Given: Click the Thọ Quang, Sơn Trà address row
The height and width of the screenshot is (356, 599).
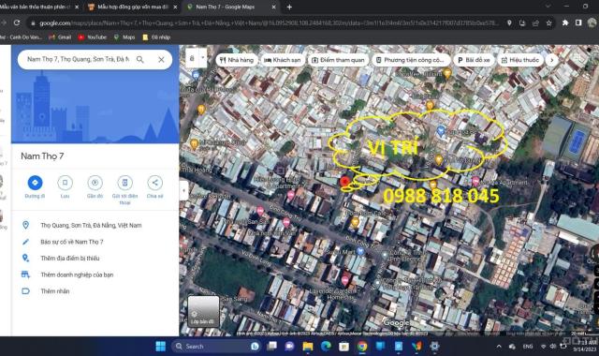Looking at the screenshot, I should point(95,225).
